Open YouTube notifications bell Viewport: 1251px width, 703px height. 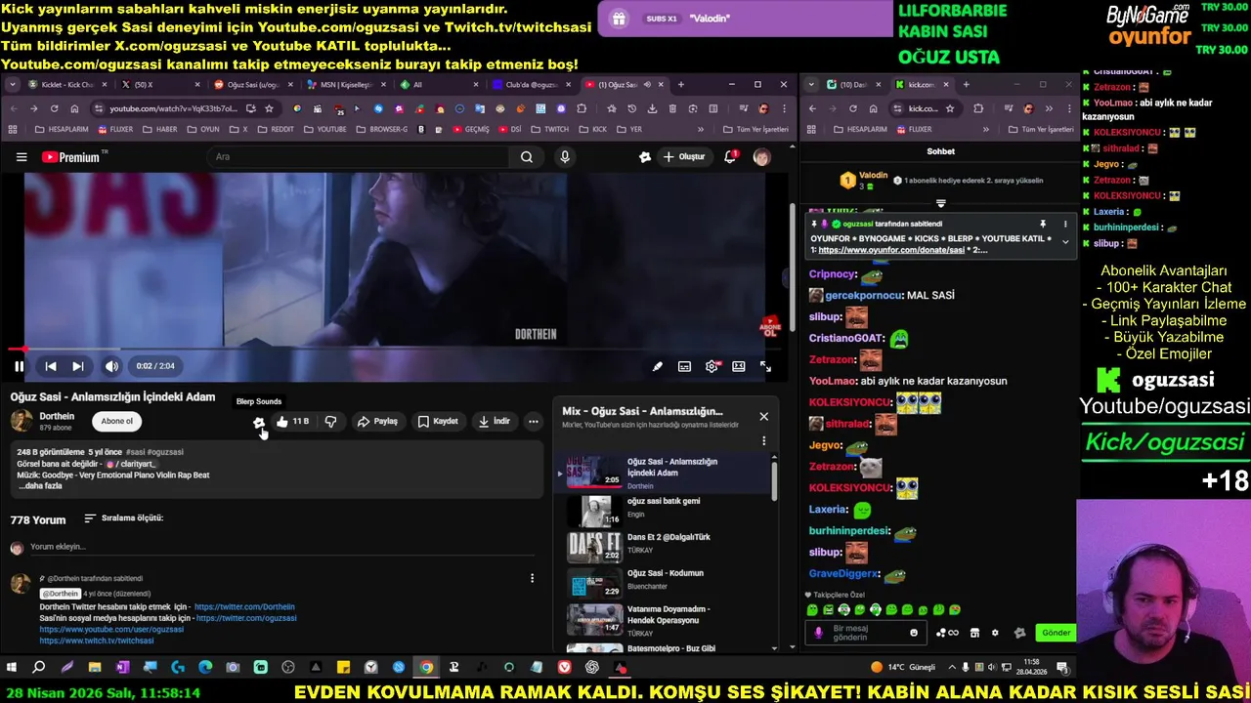tap(730, 157)
